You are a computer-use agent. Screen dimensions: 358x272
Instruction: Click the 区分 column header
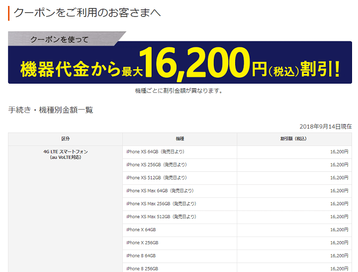pyautogui.click(x=65, y=139)
